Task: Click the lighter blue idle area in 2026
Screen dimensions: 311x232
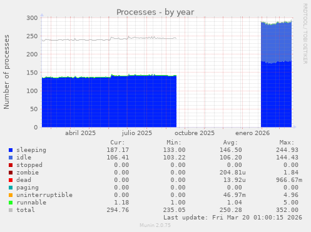Action: [x=276, y=43]
